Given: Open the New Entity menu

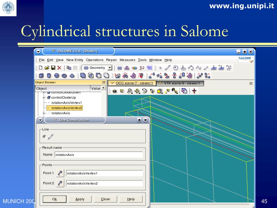Looking at the screenshot, I should coord(75,60).
